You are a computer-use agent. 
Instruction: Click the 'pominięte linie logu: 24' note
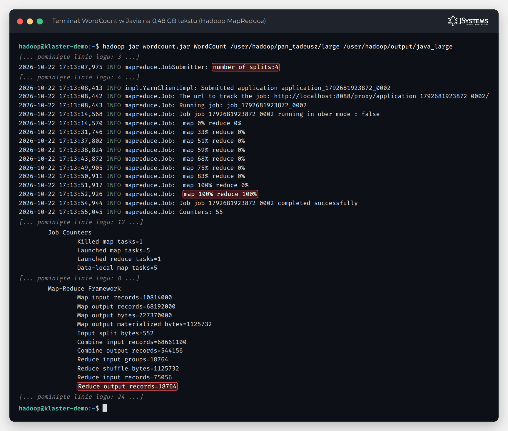(x=81, y=397)
